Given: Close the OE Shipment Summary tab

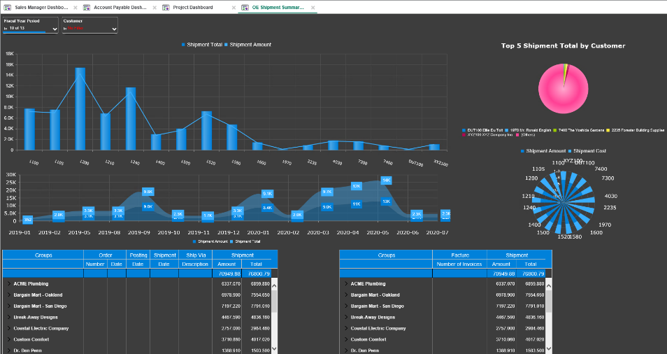Looking at the screenshot, I should pyautogui.click(x=312, y=7).
